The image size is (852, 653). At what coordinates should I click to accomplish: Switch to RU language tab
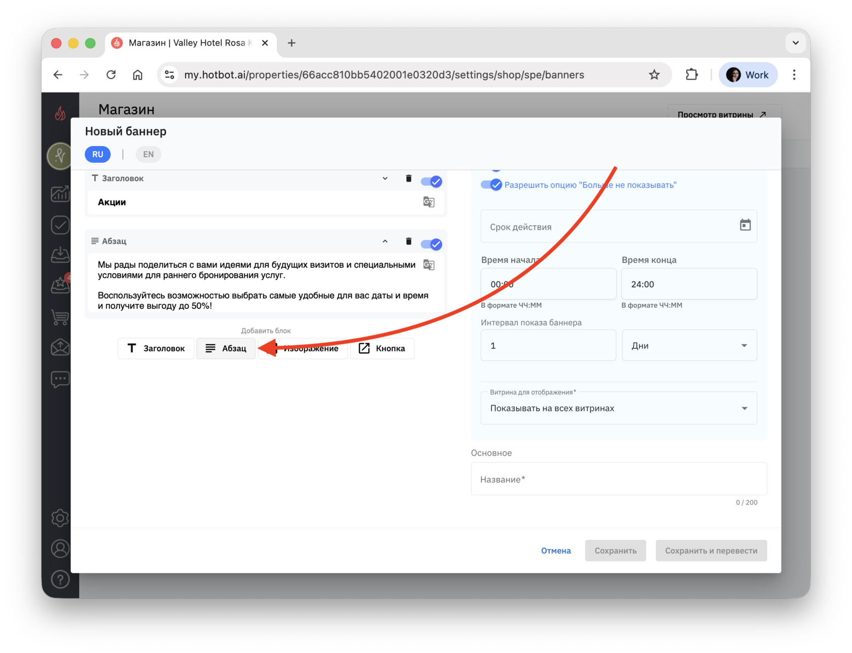(x=98, y=154)
